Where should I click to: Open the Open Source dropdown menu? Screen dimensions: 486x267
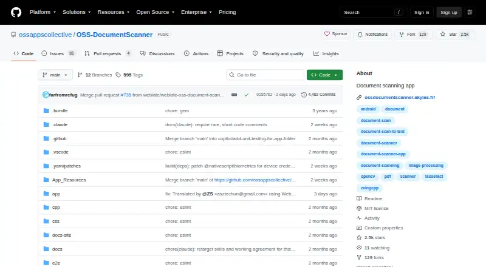(x=156, y=12)
